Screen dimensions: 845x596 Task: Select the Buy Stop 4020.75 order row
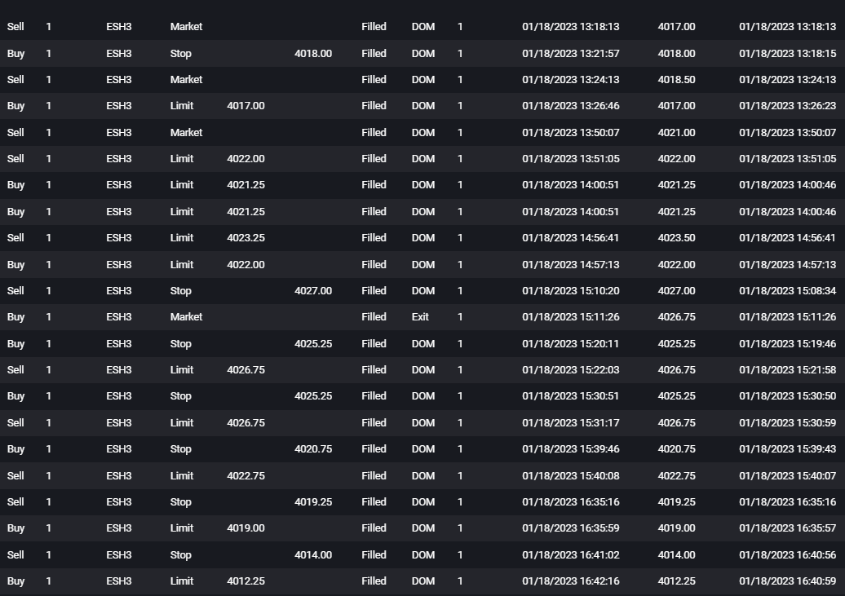(422, 449)
